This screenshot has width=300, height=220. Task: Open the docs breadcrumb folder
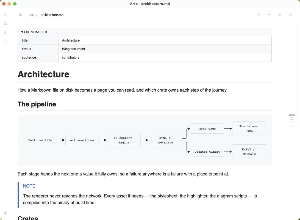click(x=32, y=15)
